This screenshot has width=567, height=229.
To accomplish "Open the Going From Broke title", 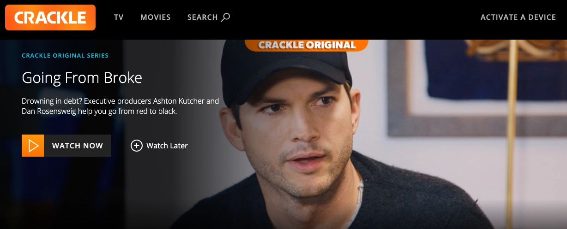I will point(82,78).
